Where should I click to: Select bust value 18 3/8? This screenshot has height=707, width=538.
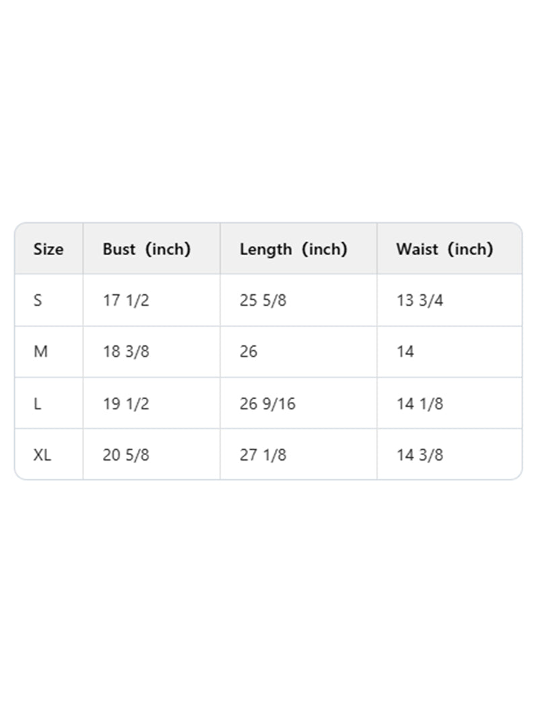click(126, 351)
